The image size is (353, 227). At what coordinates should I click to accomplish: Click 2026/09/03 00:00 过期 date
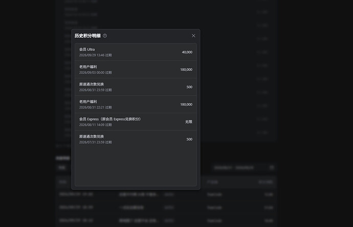tap(96, 72)
